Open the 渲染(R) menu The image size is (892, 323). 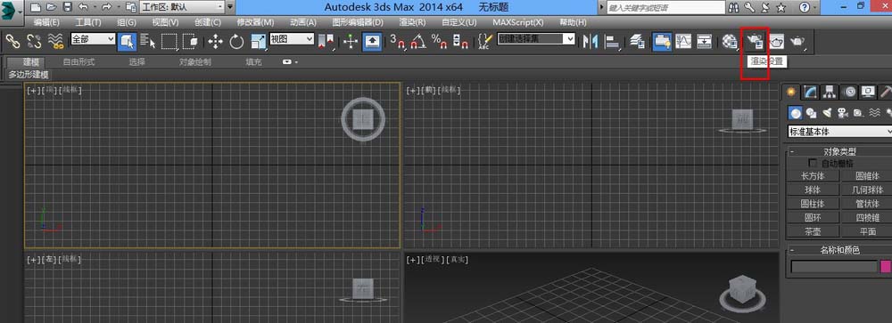coord(412,22)
